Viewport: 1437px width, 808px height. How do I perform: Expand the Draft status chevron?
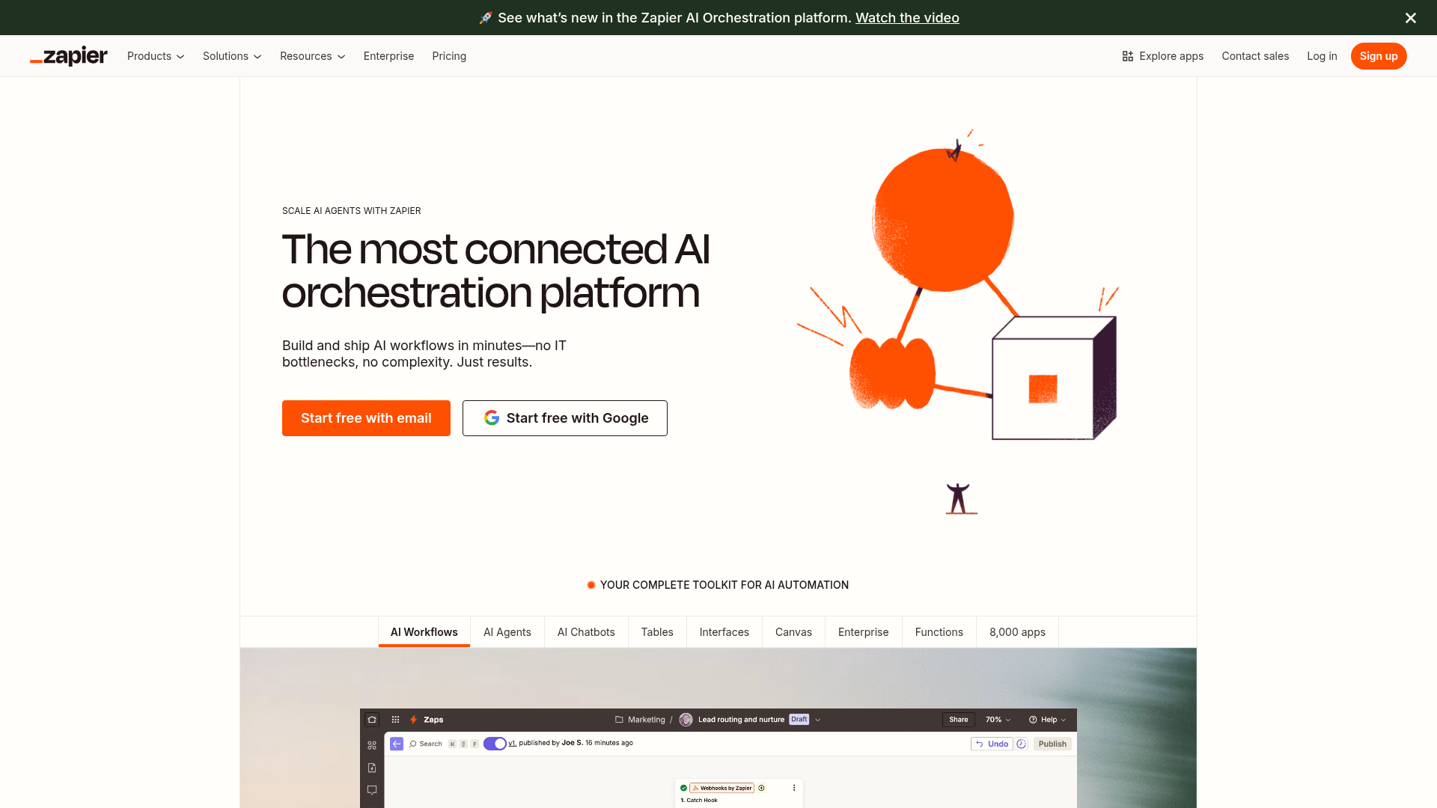point(817,719)
